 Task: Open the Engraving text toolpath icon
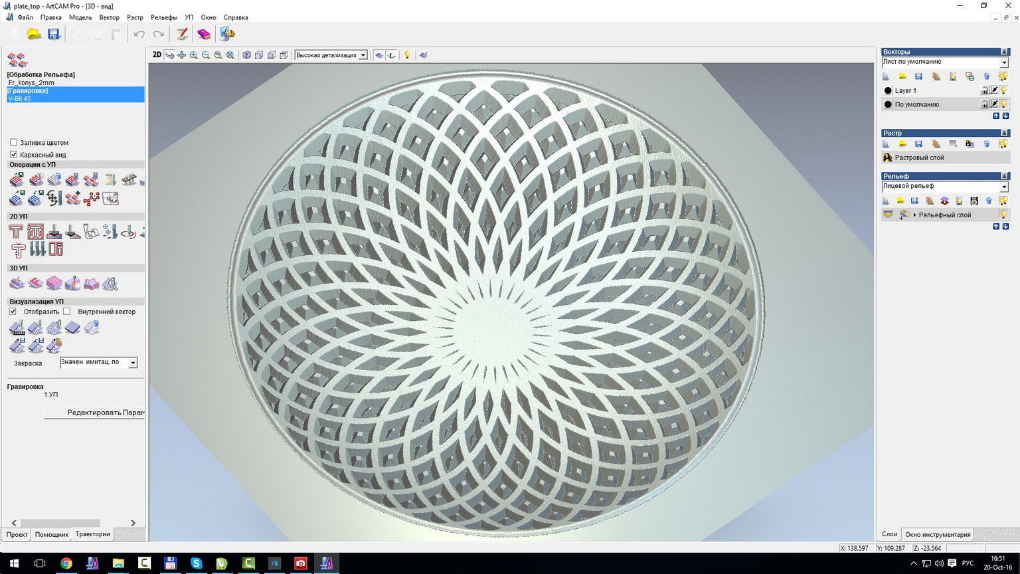(91, 232)
